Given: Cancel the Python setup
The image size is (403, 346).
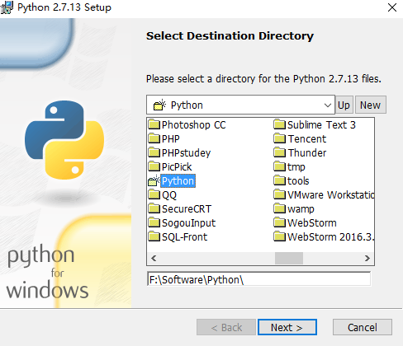Looking at the screenshot, I should pyautogui.click(x=363, y=327).
